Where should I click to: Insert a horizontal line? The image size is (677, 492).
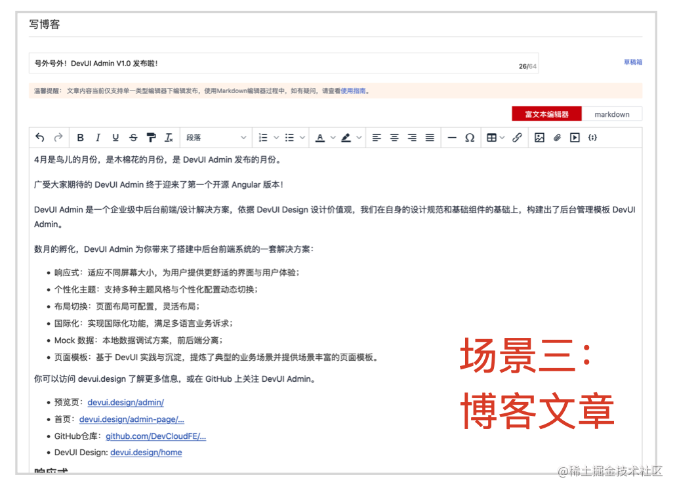tap(452, 138)
